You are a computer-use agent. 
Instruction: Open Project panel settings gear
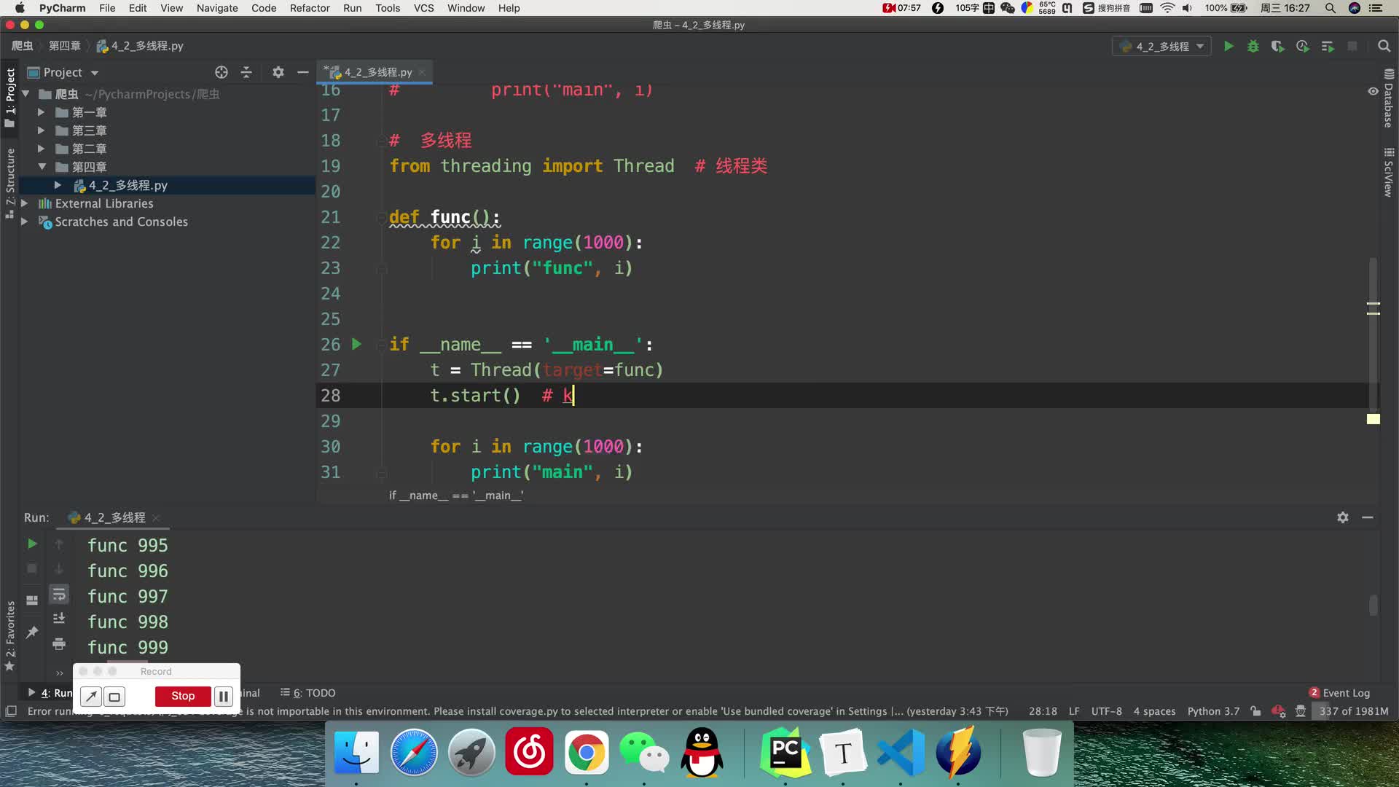(x=278, y=72)
